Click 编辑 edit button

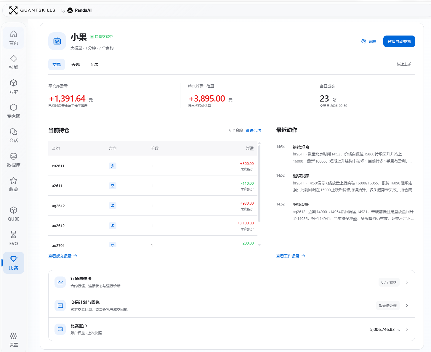click(x=369, y=41)
